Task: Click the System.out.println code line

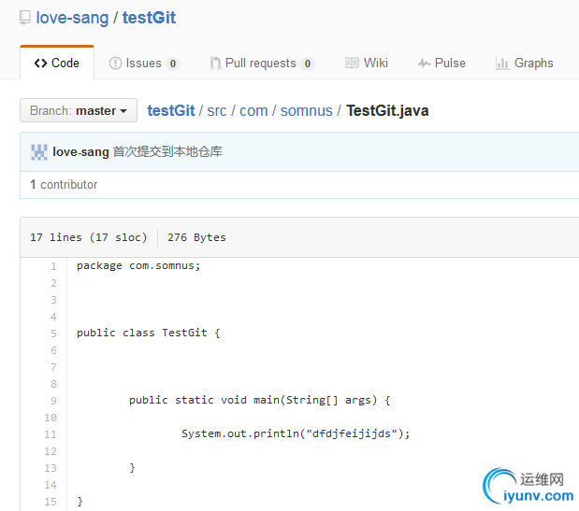Action: pos(296,433)
